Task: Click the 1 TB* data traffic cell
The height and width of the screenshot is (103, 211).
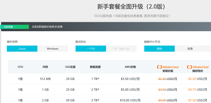Action: tap(95, 79)
